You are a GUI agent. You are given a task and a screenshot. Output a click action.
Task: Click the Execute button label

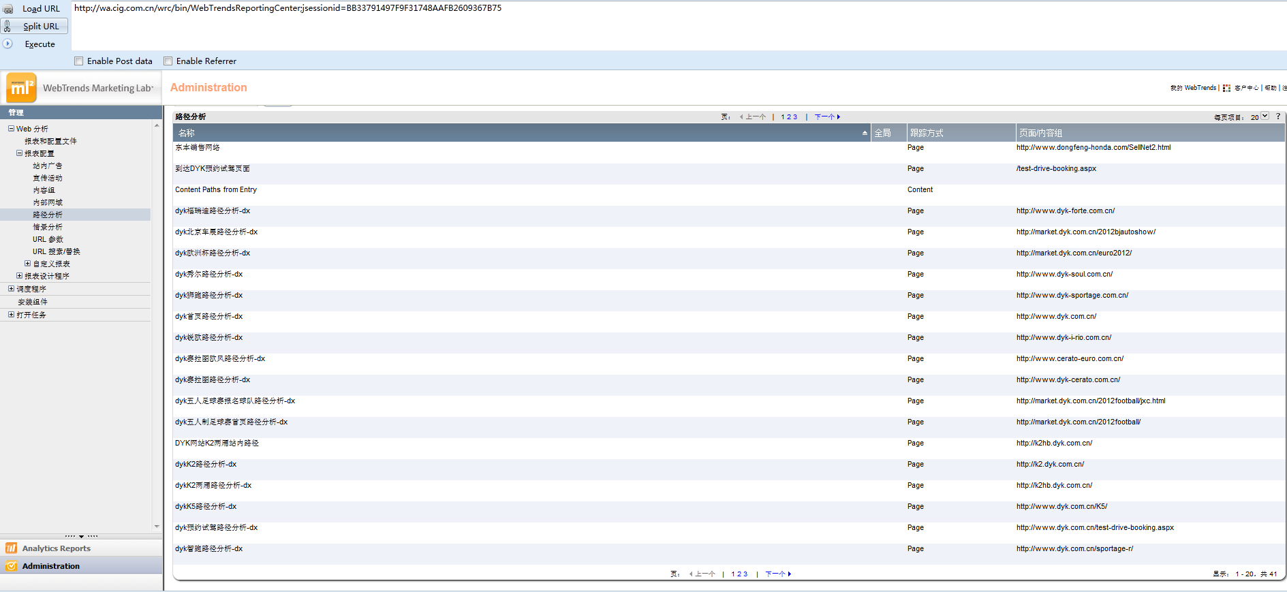[40, 44]
